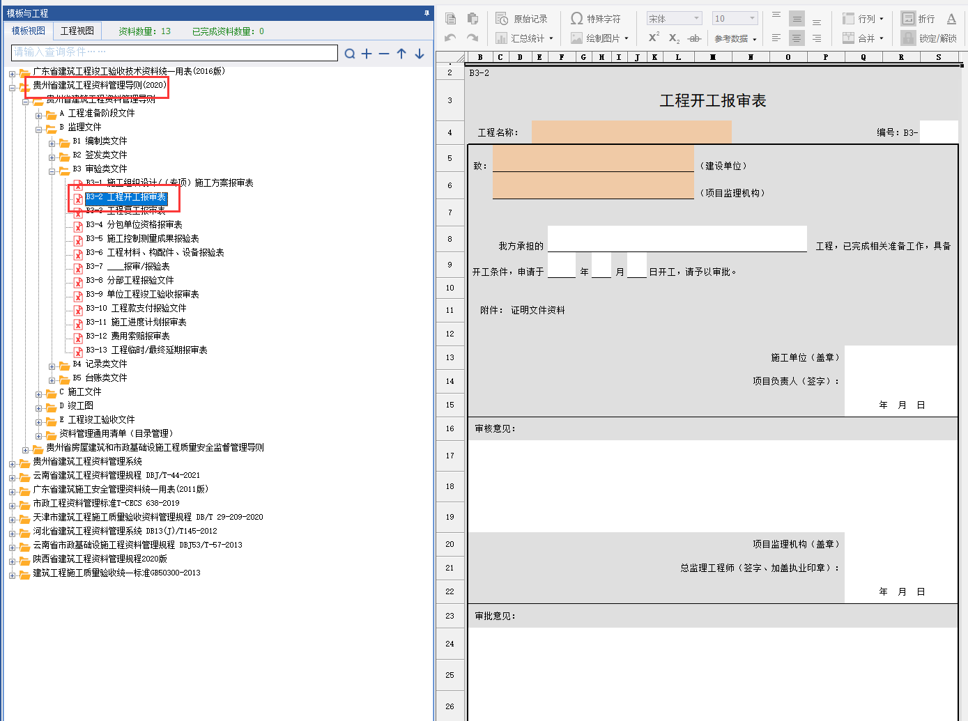Click the 编号 B3- number cell
The width and height of the screenshot is (968, 721).
click(x=939, y=132)
